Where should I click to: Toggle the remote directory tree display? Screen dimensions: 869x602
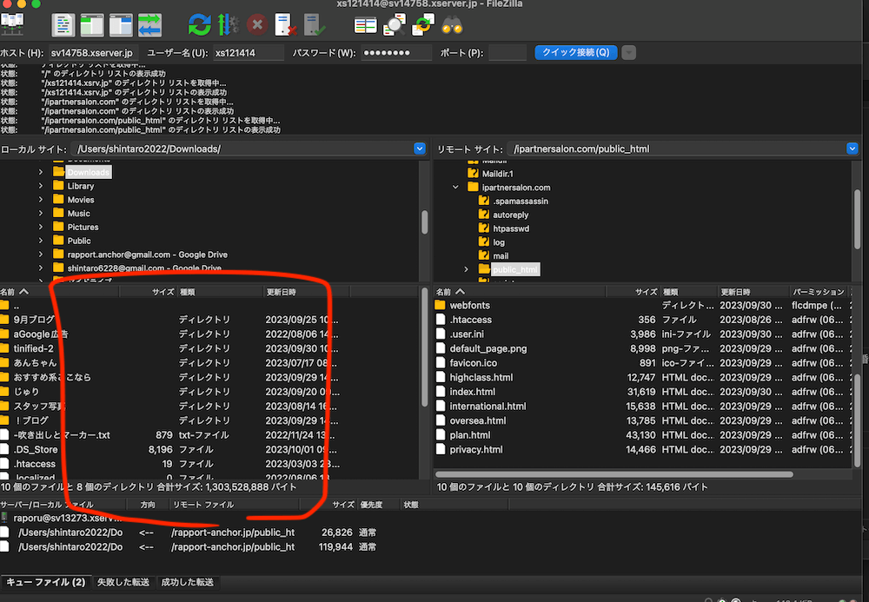[x=121, y=25]
